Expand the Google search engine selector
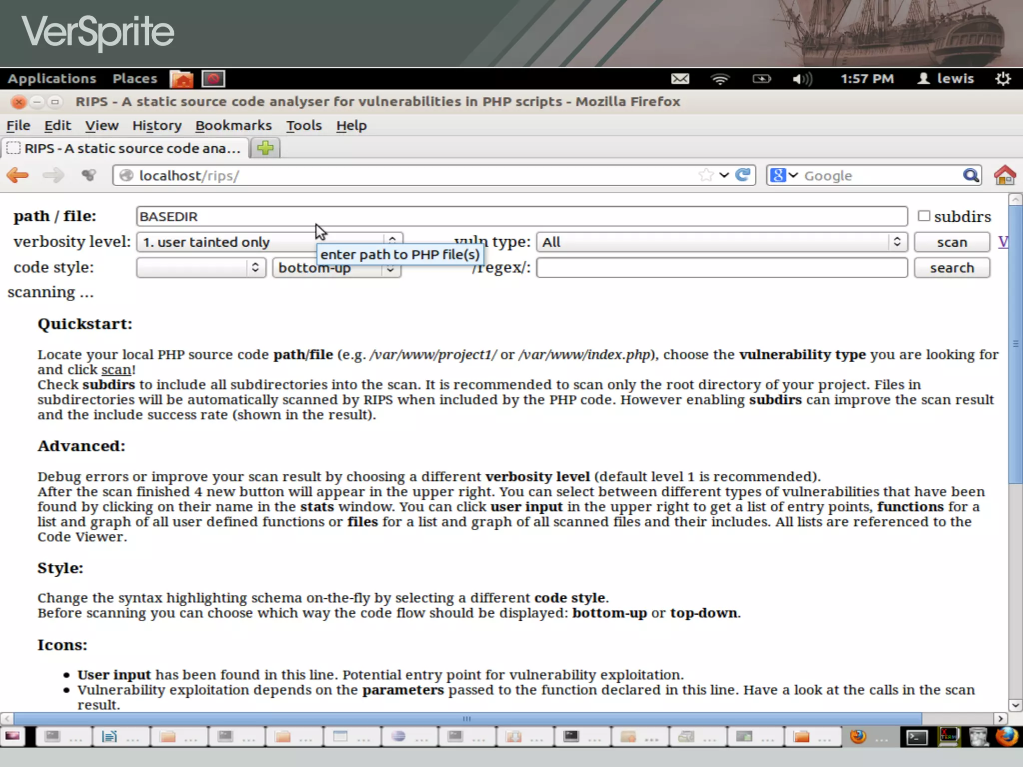1023x767 pixels. pyautogui.click(x=784, y=175)
